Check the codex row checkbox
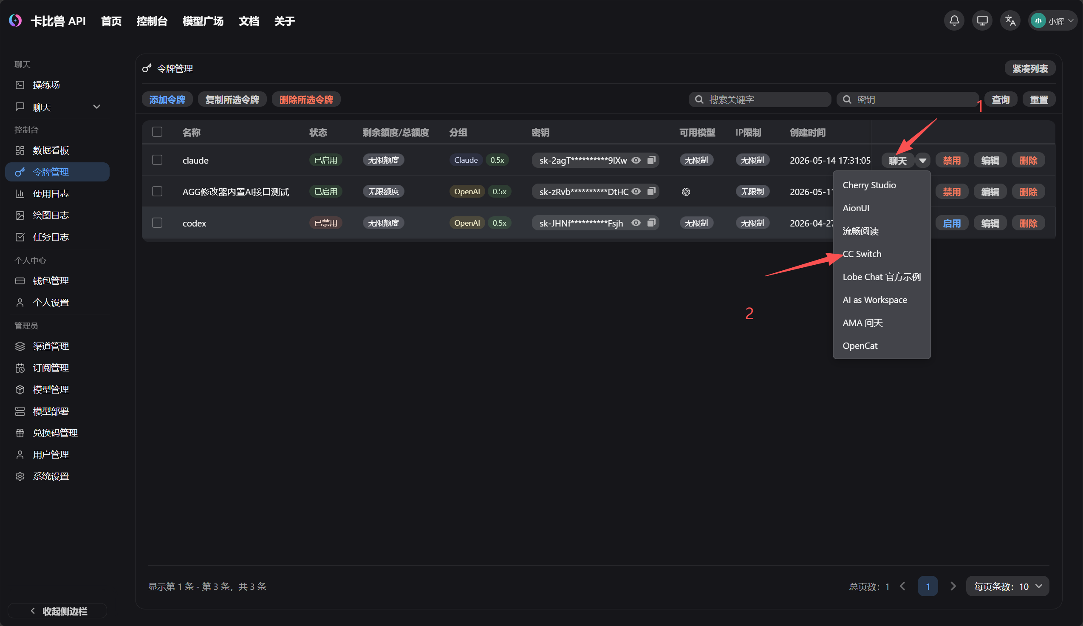This screenshot has width=1083, height=626. pos(157,223)
